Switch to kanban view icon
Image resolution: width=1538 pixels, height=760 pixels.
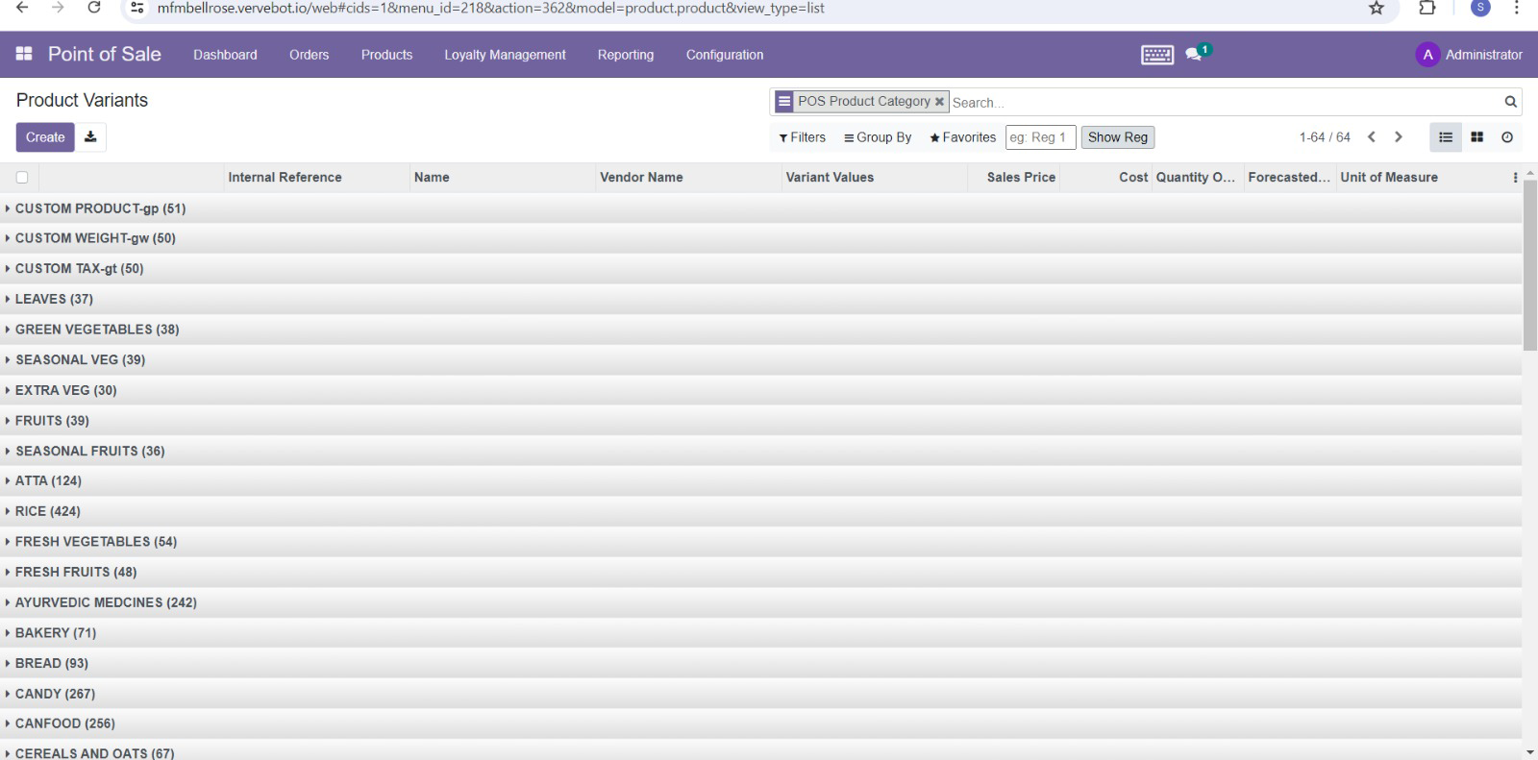[1476, 137]
